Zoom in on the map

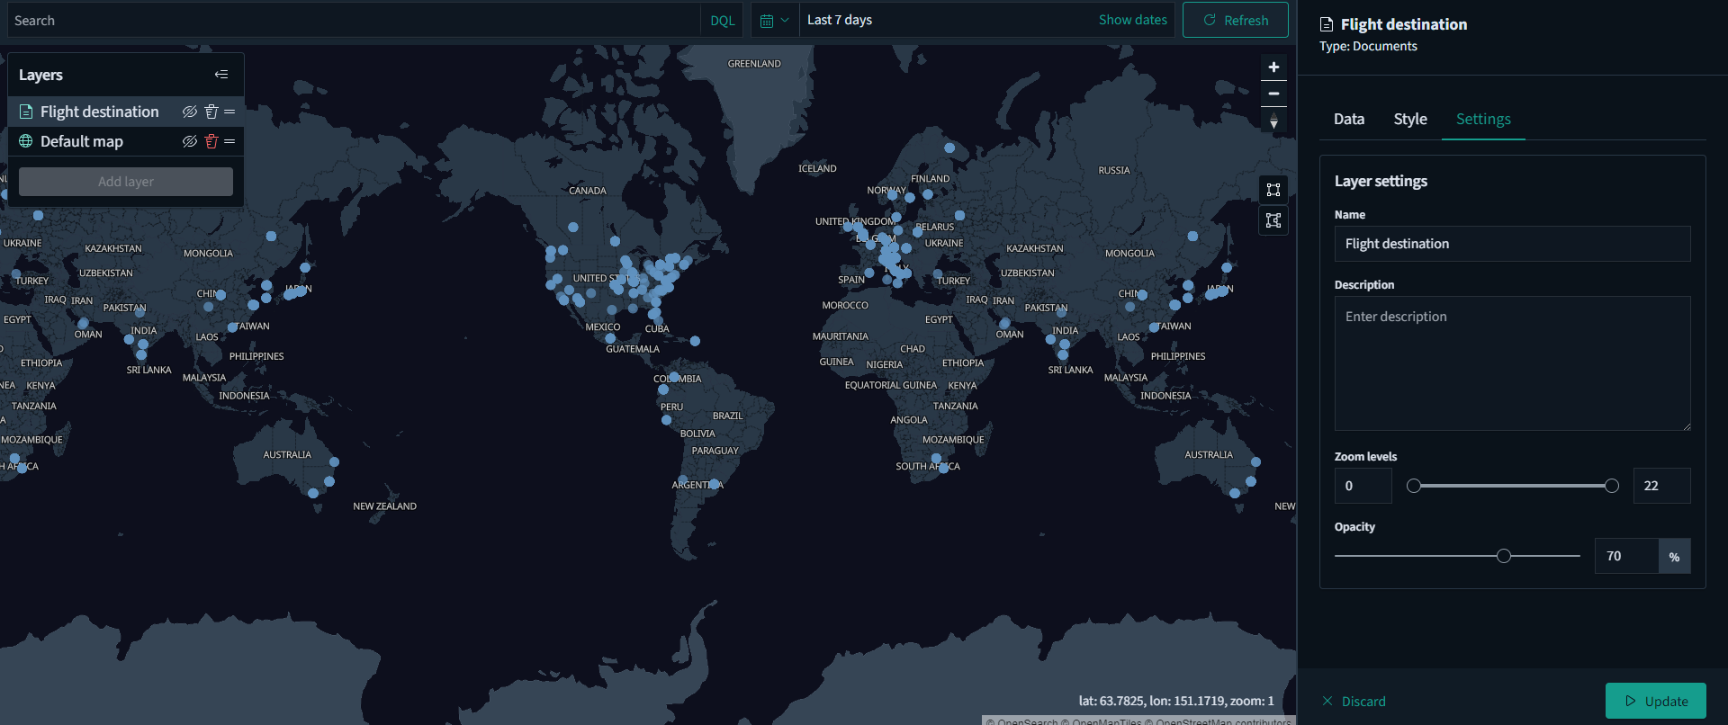pos(1273,67)
